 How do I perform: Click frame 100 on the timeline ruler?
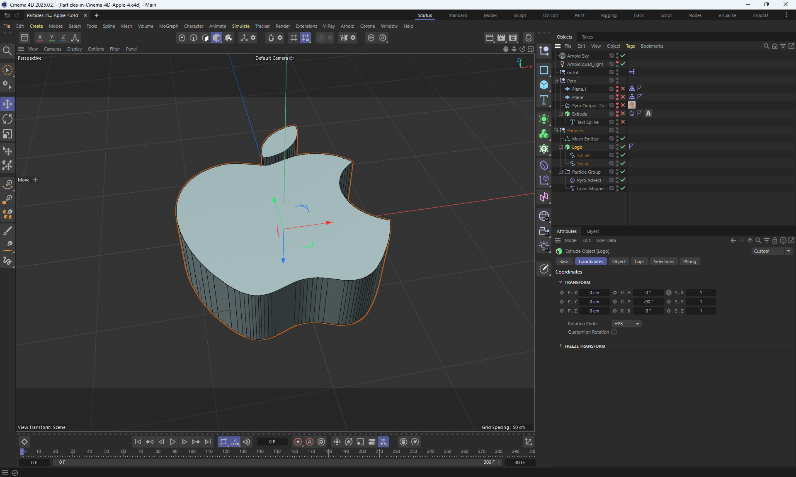click(x=192, y=452)
